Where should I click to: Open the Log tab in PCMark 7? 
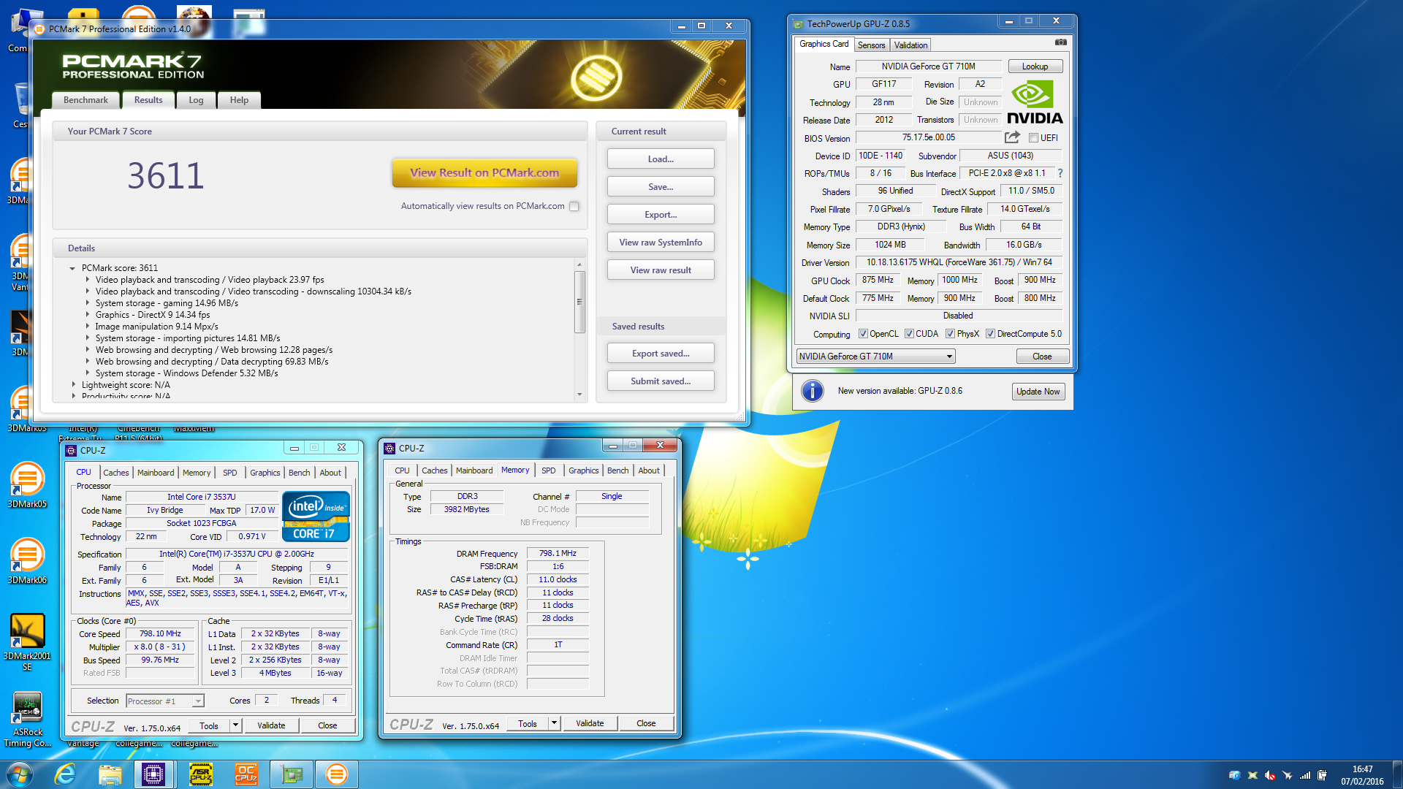pyautogui.click(x=196, y=100)
